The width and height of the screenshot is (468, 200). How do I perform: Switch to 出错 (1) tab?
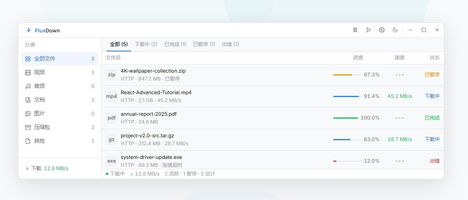tap(230, 44)
